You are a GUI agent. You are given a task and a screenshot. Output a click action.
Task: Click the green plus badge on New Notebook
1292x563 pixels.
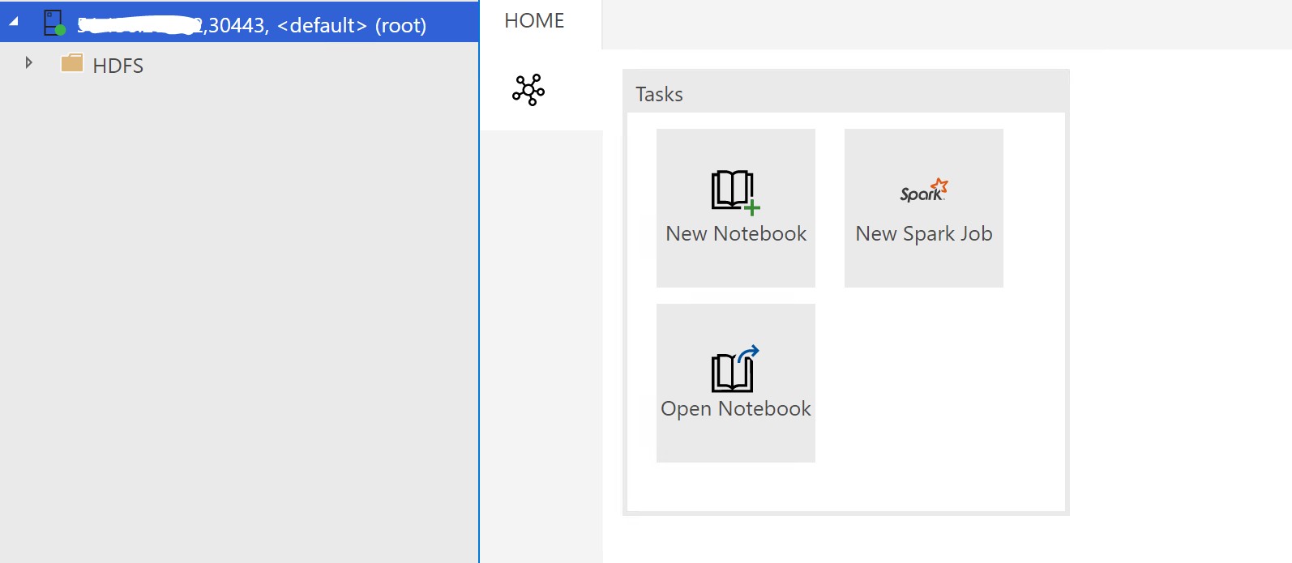752,207
